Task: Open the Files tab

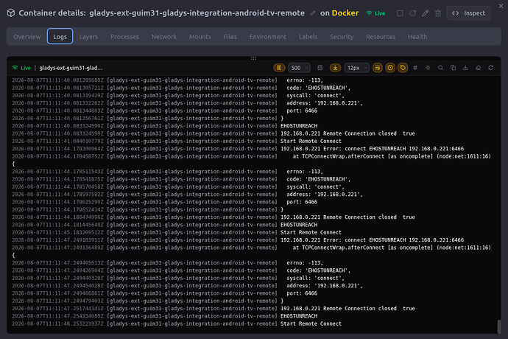Action: 230,37
